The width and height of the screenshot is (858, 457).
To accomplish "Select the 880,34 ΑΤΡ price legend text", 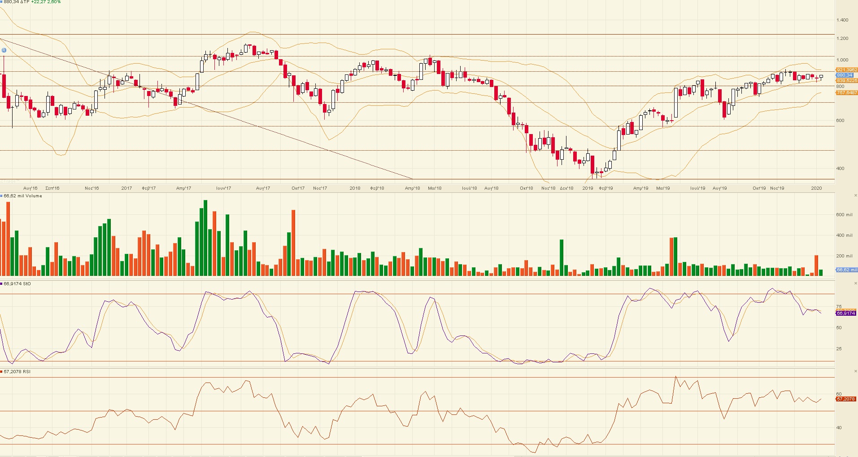I will coord(16,2).
